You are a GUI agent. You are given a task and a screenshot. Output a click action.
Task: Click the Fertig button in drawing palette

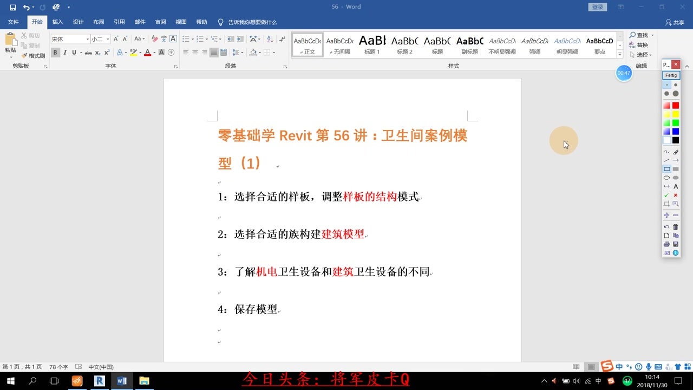[671, 75]
